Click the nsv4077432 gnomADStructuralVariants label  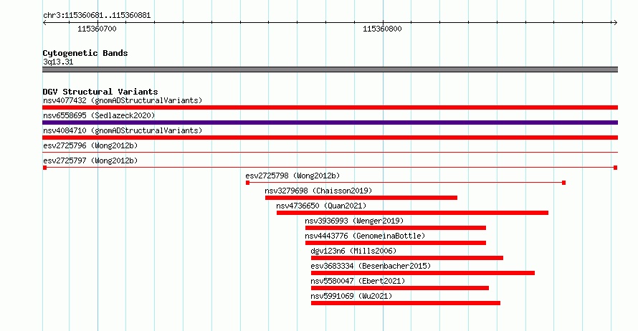123,100
